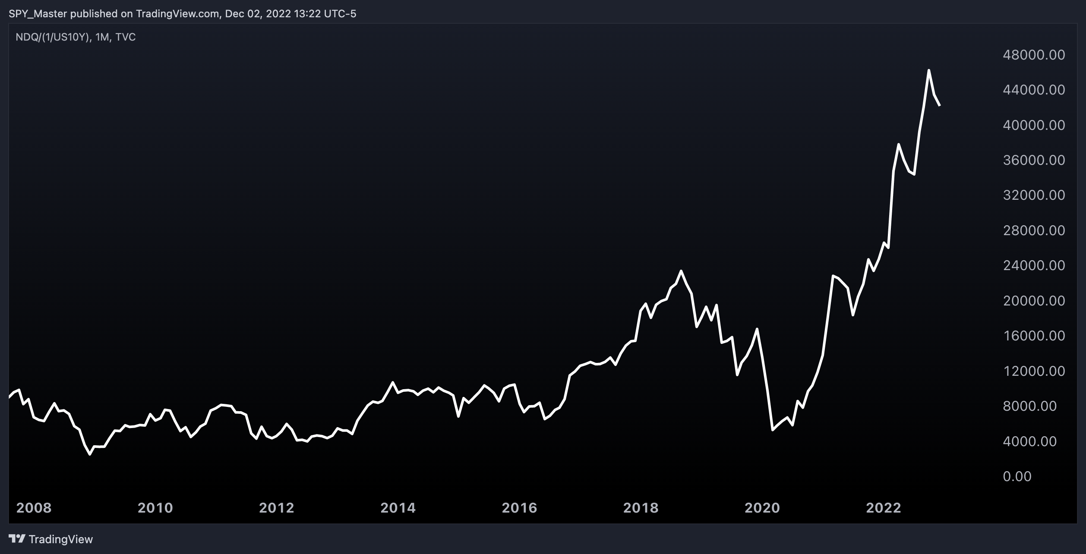1086x554 pixels.
Task: Click the 28000.00 price axis label
Action: point(1034,230)
